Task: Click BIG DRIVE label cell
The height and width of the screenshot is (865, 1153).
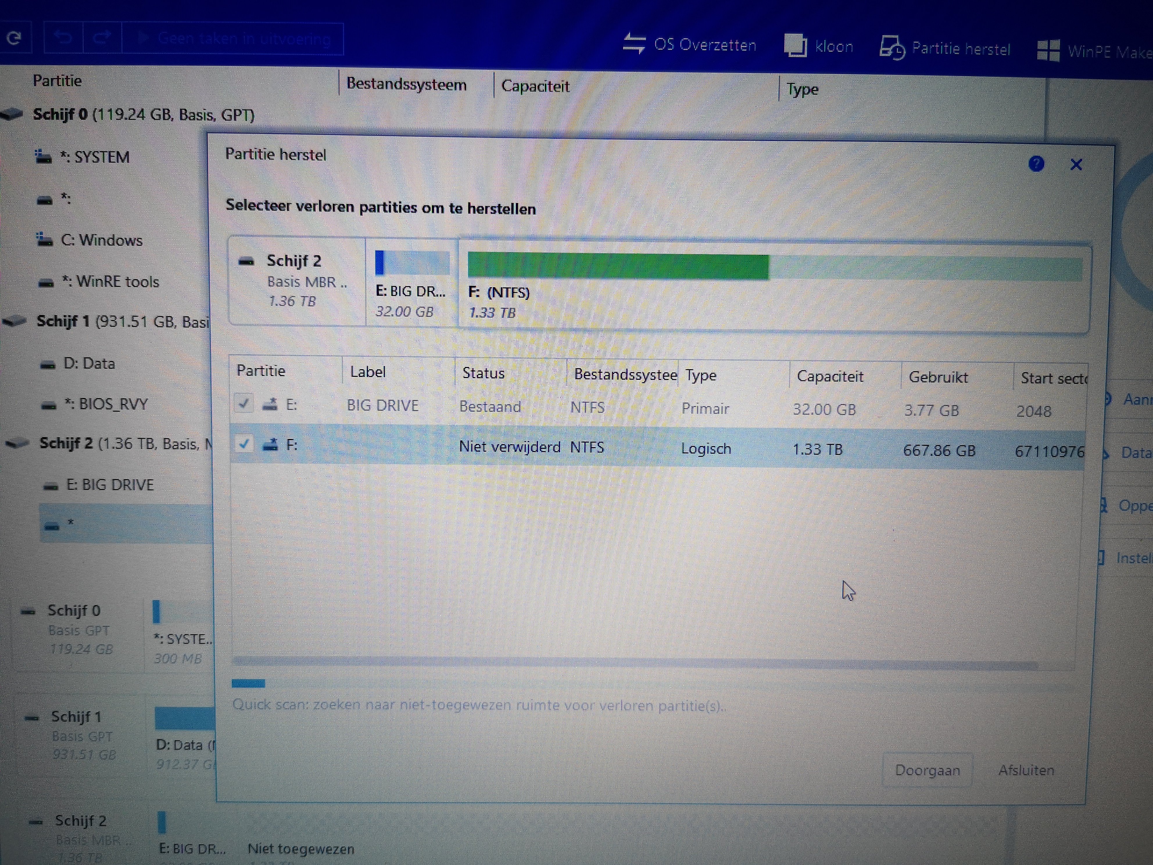Action: tap(383, 405)
